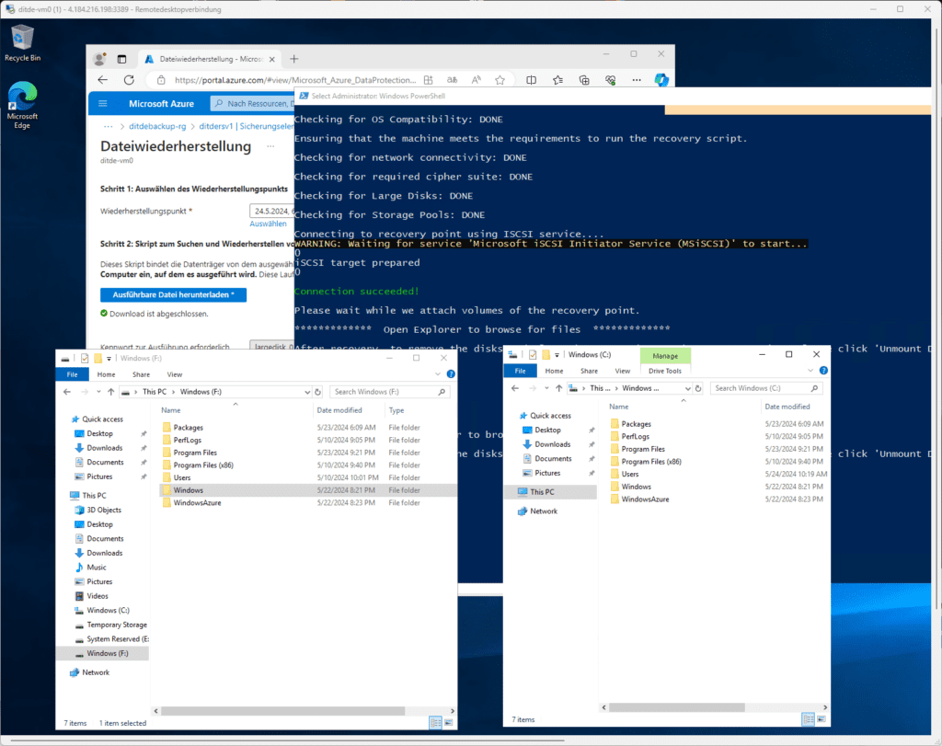
Task: Expand the ribbon in Windows (C:) window
Action: [x=810, y=371]
